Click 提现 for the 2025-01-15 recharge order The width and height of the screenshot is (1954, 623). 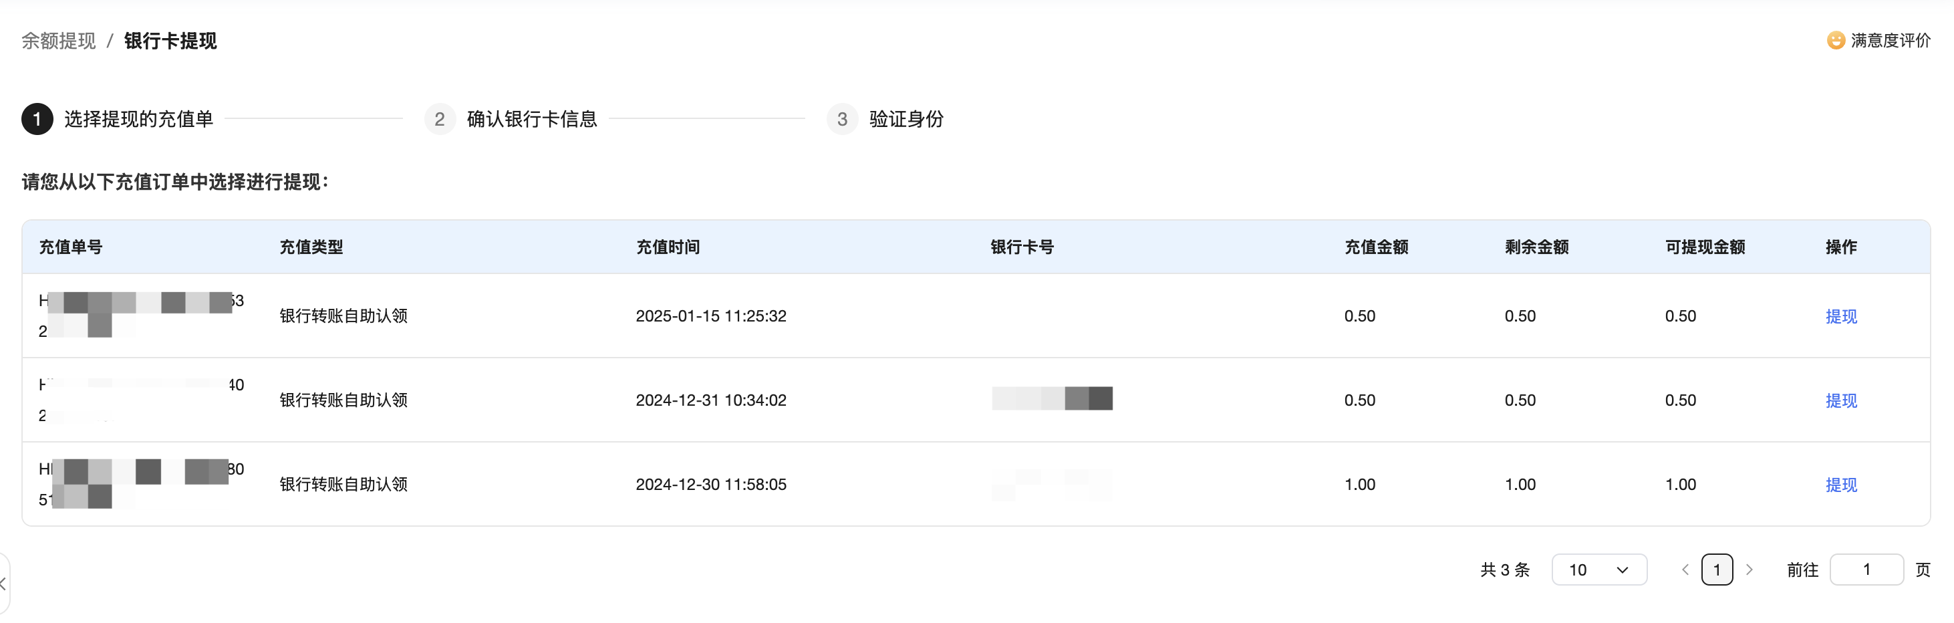1841,316
